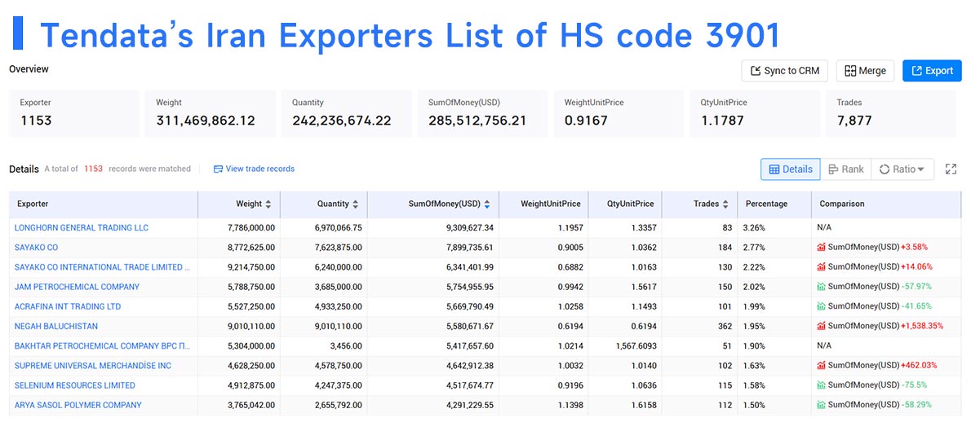
Task: Open SAYAKO CO exporter link
Action: coord(37,247)
